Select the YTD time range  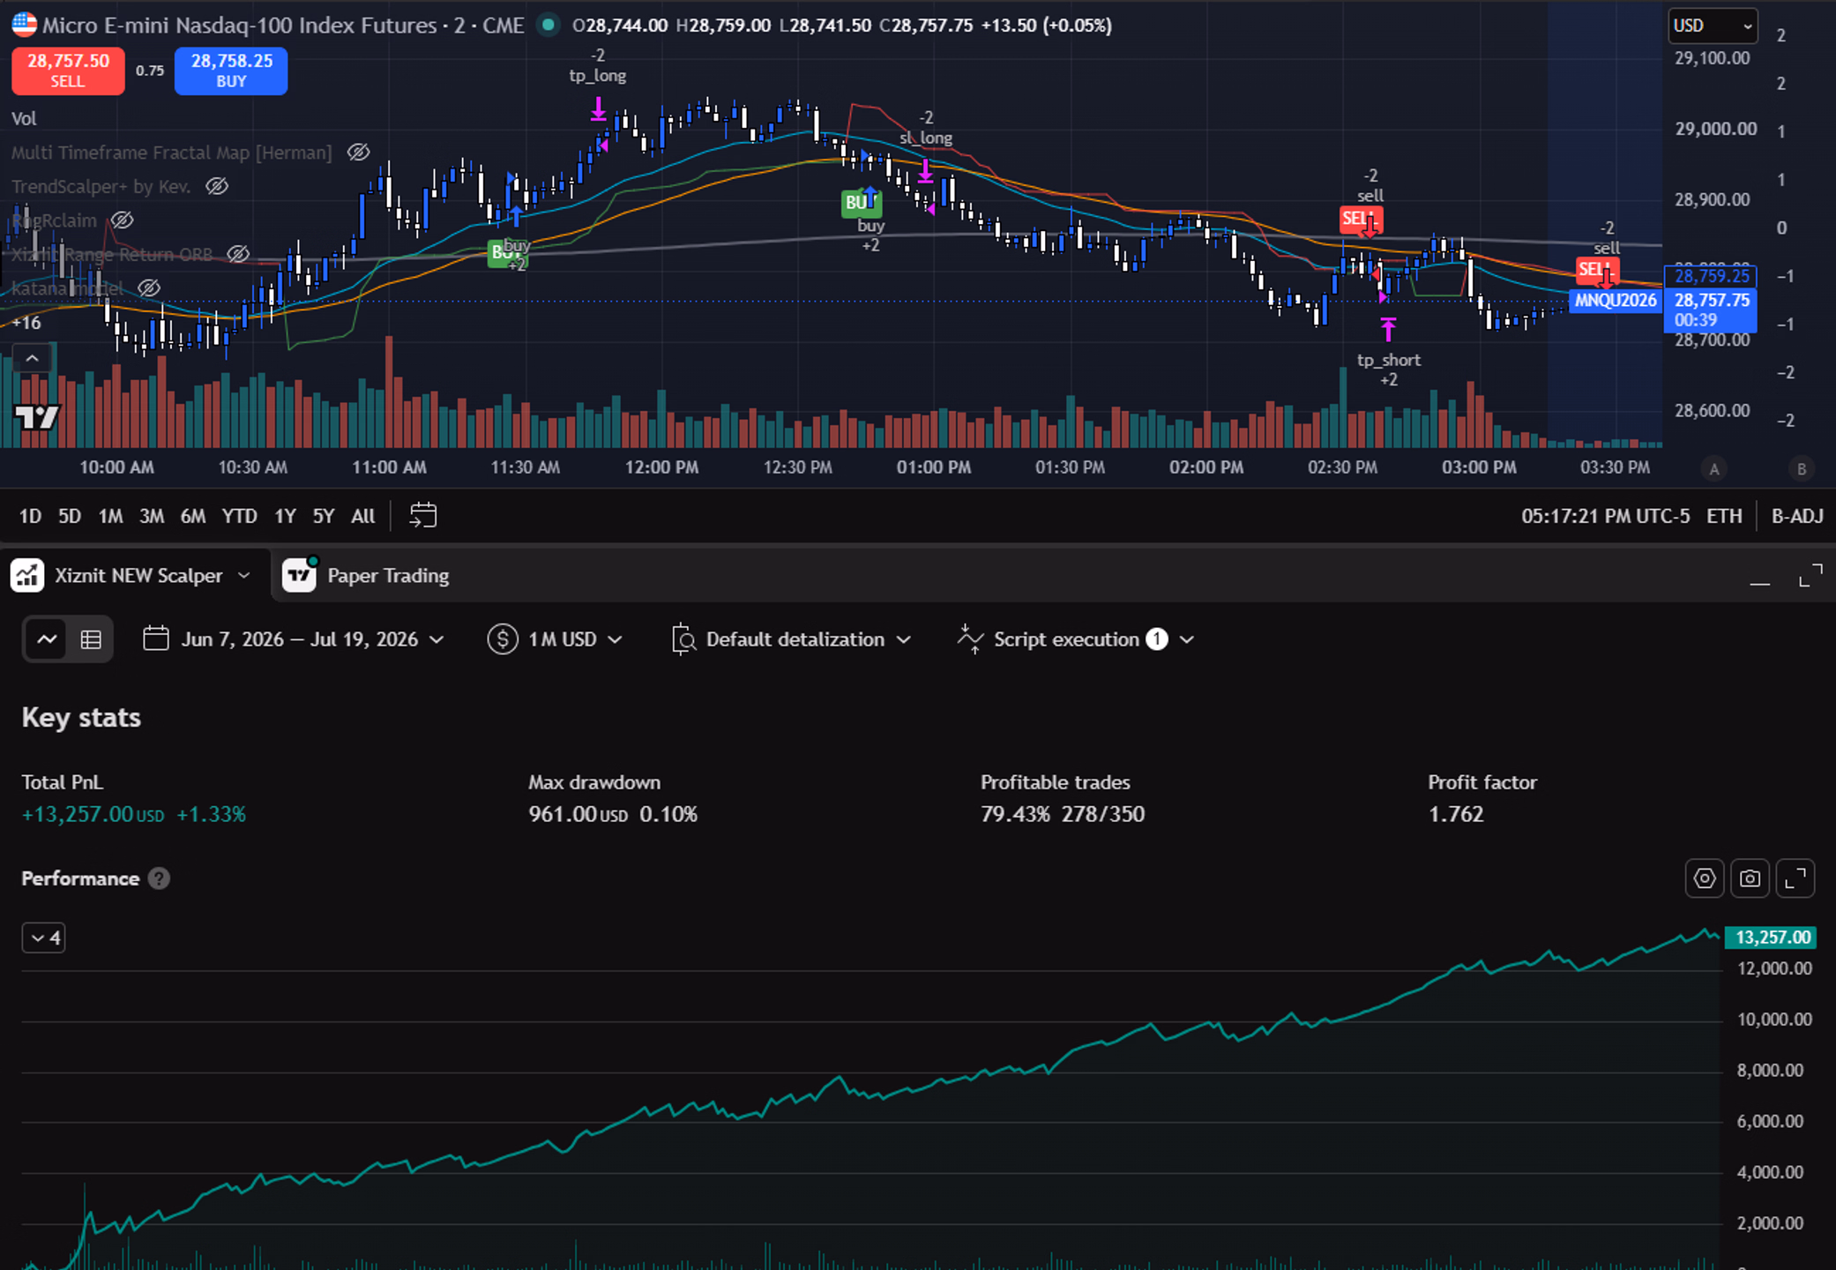coord(239,516)
